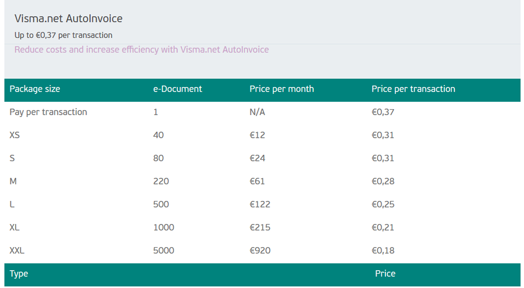
Task: Select the Price per transaction column header
Action: click(413, 89)
